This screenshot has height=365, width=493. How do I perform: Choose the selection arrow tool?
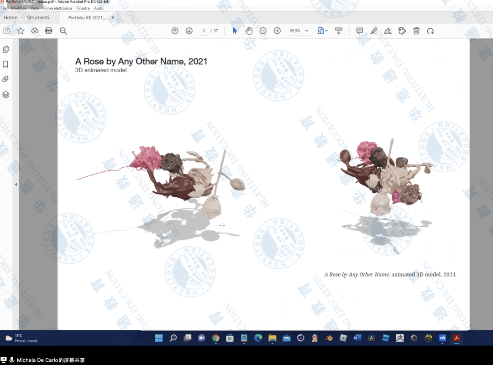[x=235, y=31]
